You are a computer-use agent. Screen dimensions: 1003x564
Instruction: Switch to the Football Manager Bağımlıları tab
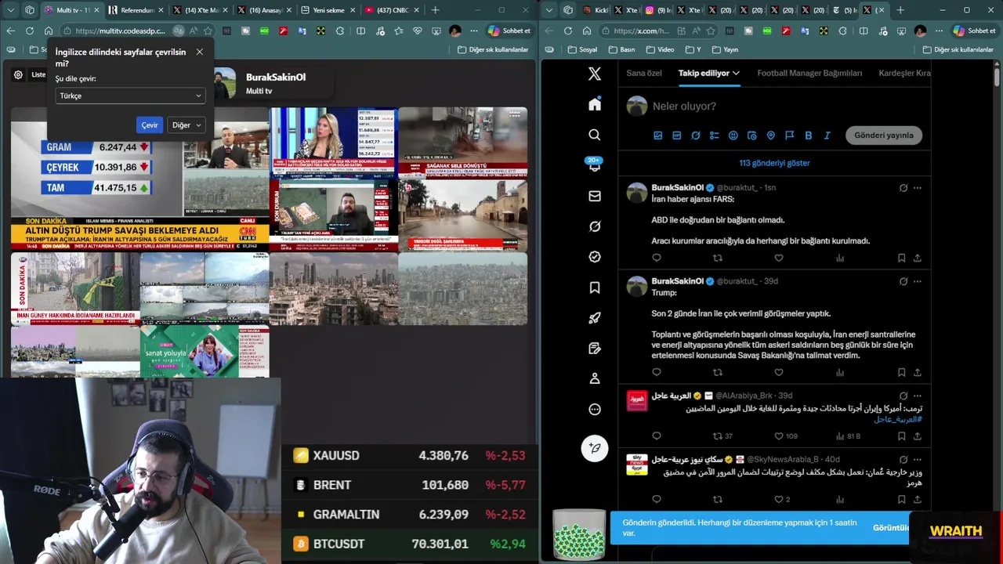[x=809, y=73]
